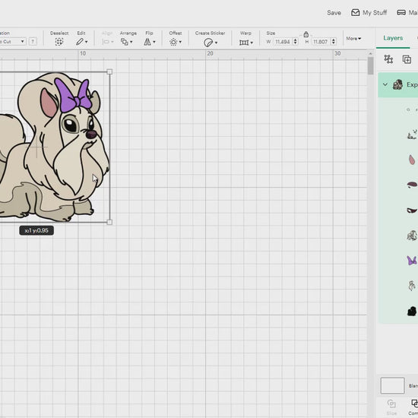This screenshot has height=418, width=418.
Task: Select the small details layer thumbnail
Action: pyautogui.click(x=412, y=135)
